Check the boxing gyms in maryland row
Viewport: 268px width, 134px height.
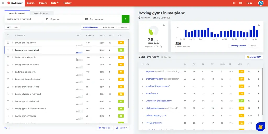(x=8, y=50)
